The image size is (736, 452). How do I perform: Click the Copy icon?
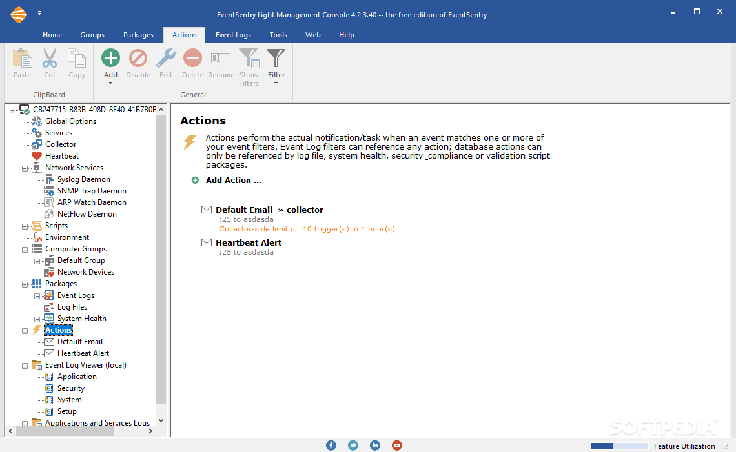point(77,58)
